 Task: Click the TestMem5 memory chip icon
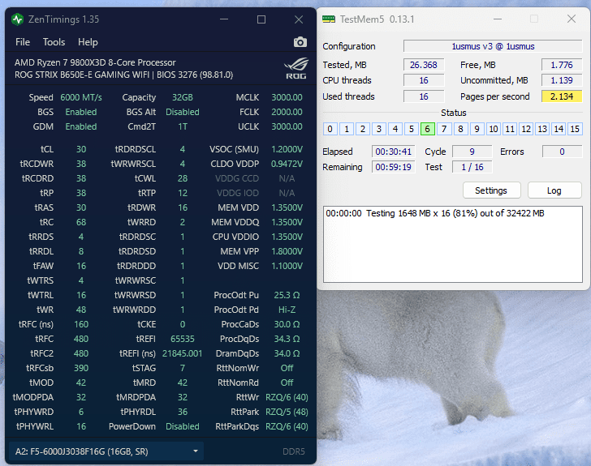(x=329, y=19)
